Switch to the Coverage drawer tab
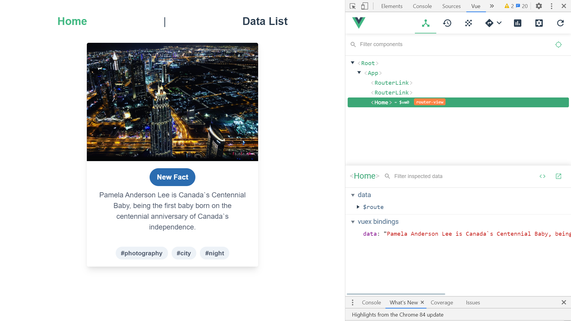The width and height of the screenshot is (571, 321). (x=442, y=302)
